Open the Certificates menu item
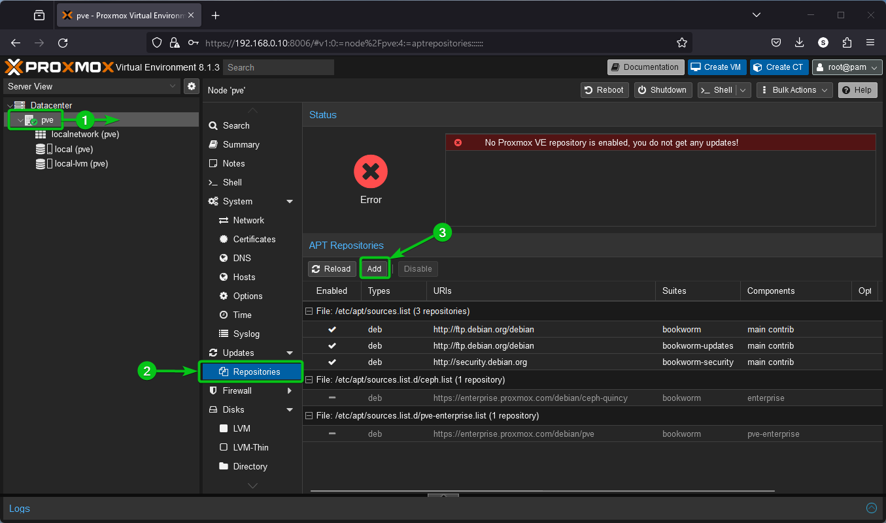886x523 pixels. [252, 239]
